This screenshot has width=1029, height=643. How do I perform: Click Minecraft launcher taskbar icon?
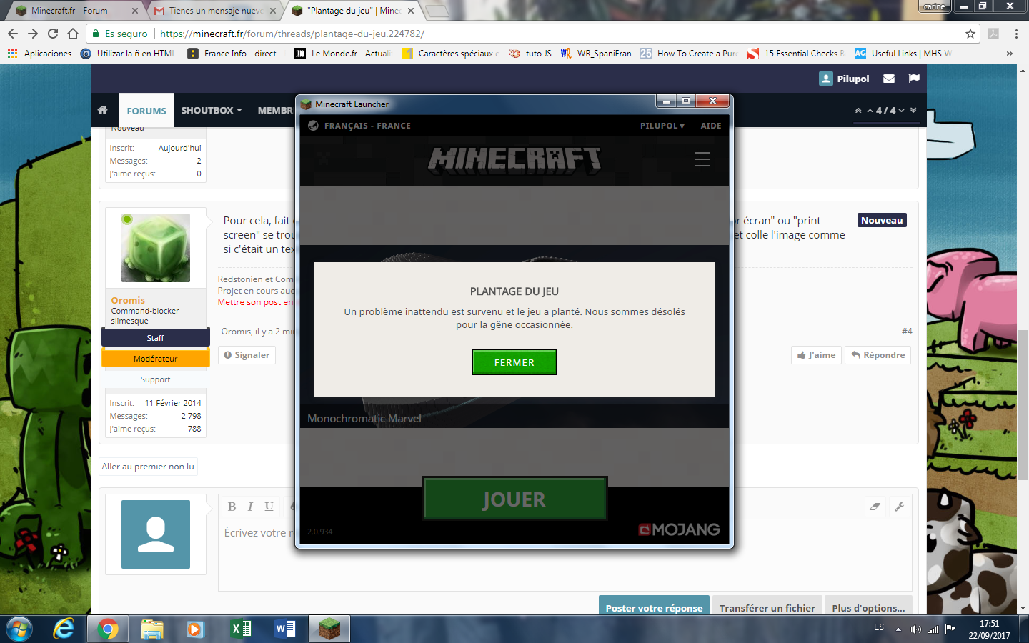[329, 629]
